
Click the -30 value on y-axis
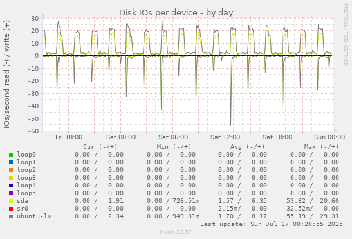[x=33, y=93]
